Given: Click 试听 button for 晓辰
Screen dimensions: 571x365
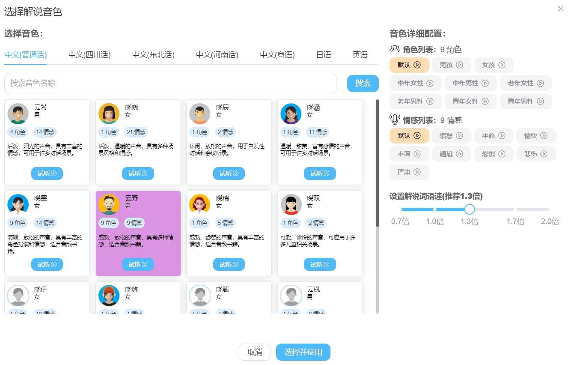Looking at the screenshot, I should [229, 174].
